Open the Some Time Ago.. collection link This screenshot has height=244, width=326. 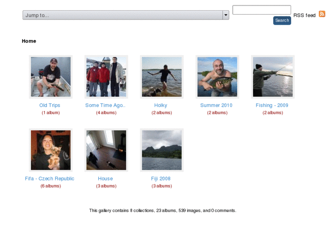click(x=105, y=105)
